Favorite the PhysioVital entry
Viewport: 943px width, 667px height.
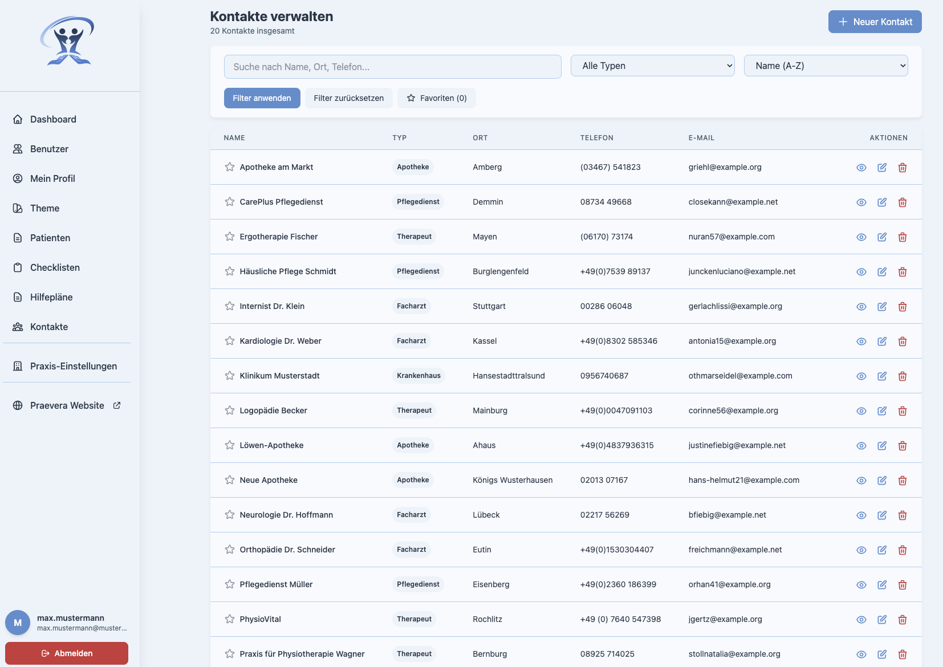point(230,619)
